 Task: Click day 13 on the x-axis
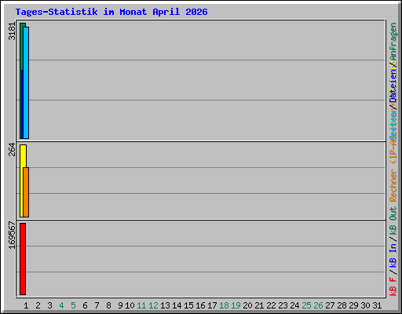pyautogui.click(x=165, y=305)
